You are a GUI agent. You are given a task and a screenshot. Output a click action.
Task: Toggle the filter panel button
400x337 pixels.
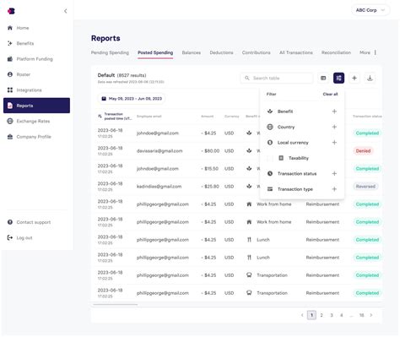pyautogui.click(x=338, y=78)
